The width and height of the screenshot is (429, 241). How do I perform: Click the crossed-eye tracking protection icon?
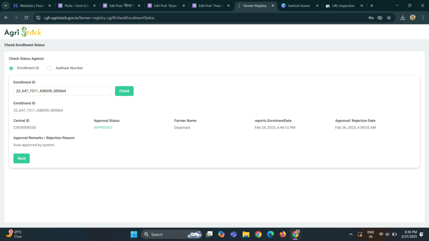click(x=380, y=17)
